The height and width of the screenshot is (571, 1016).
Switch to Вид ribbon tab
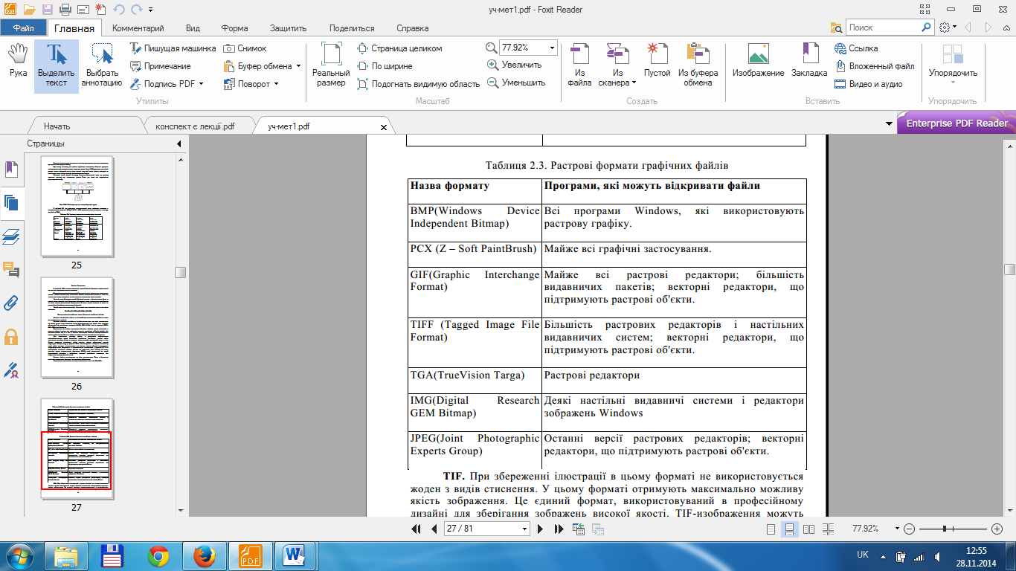pyautogui.click(x=193, y=28)
